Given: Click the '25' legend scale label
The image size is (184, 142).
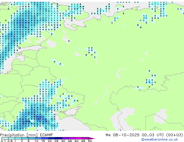Looking at the screenshot, I should click(x=56, y=141).
